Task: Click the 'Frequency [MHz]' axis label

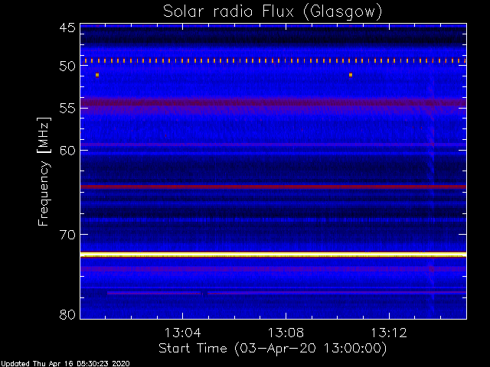Action: click(44, 171)
